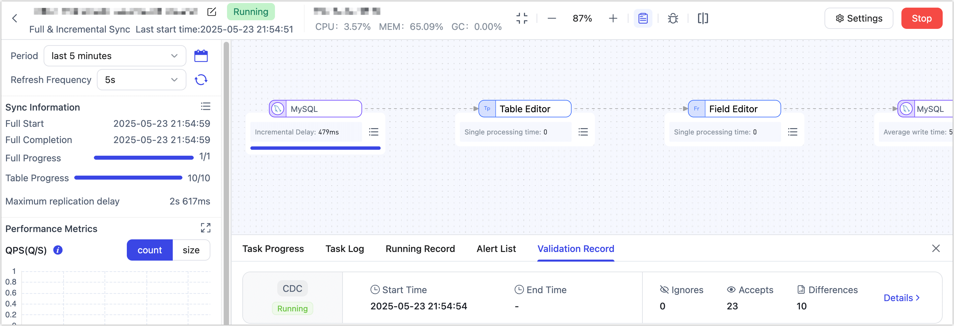
Task: Click the edit pencil beside the task name
Action: coord(211,12)
